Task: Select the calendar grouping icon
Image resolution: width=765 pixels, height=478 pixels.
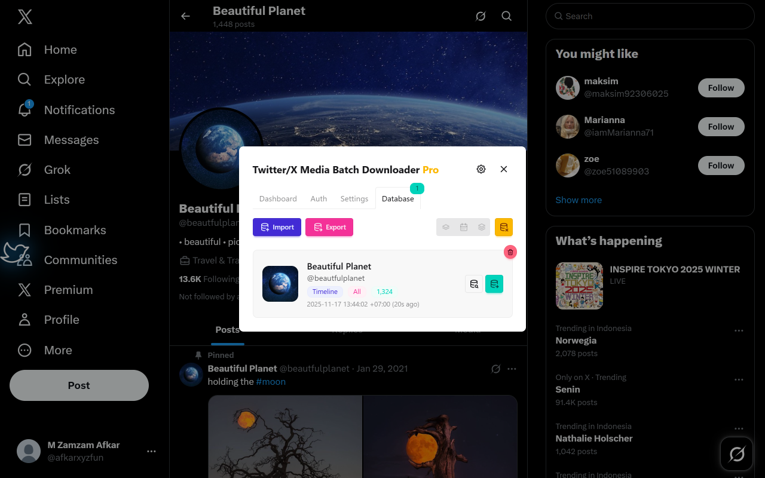Action: tap(463, 227)
